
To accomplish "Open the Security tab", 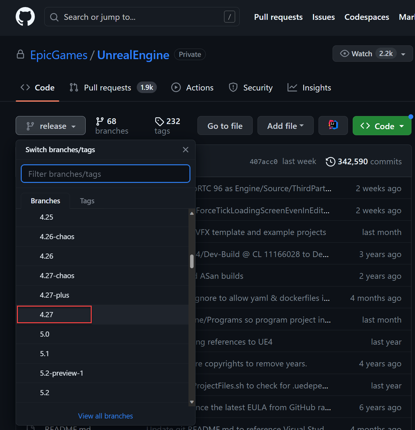I will click(251, 88).
